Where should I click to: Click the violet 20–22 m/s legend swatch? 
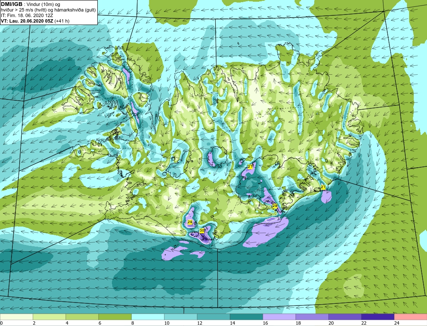pos(345,317)
